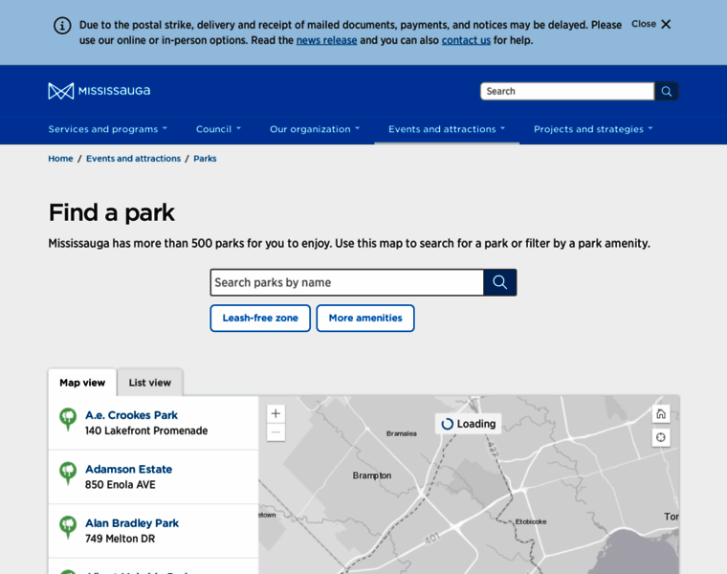The height and width of the screenshot is (574, 727).
Task: Expand the Projects and strategies menu
Action: 593,129
